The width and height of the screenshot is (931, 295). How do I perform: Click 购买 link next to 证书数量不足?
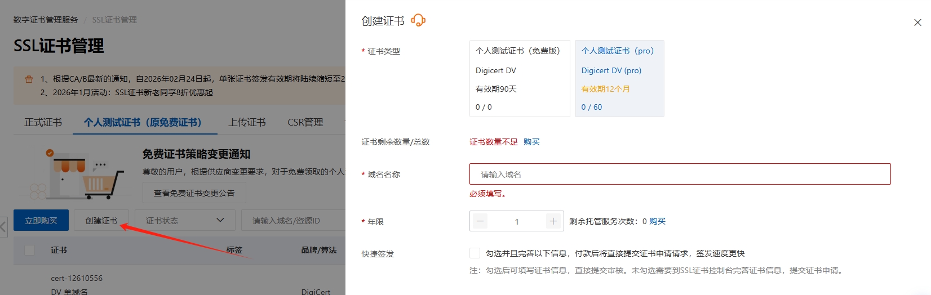click(x=531, y=142)
